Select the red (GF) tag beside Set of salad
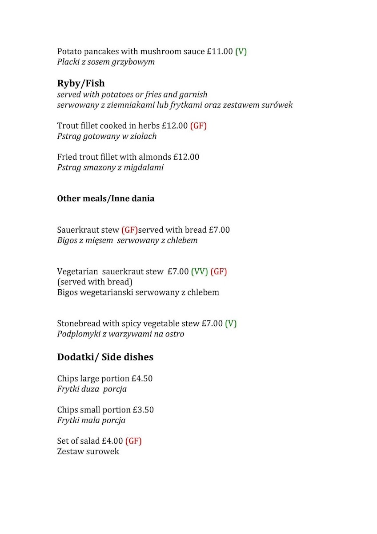Viewport: 377px width, 534px height. [x=133, y=441]
